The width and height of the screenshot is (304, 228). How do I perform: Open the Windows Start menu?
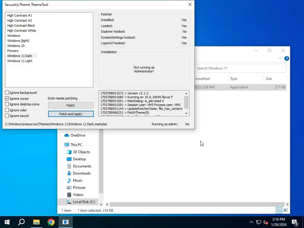pyautogui.click(x=7, y=222)
